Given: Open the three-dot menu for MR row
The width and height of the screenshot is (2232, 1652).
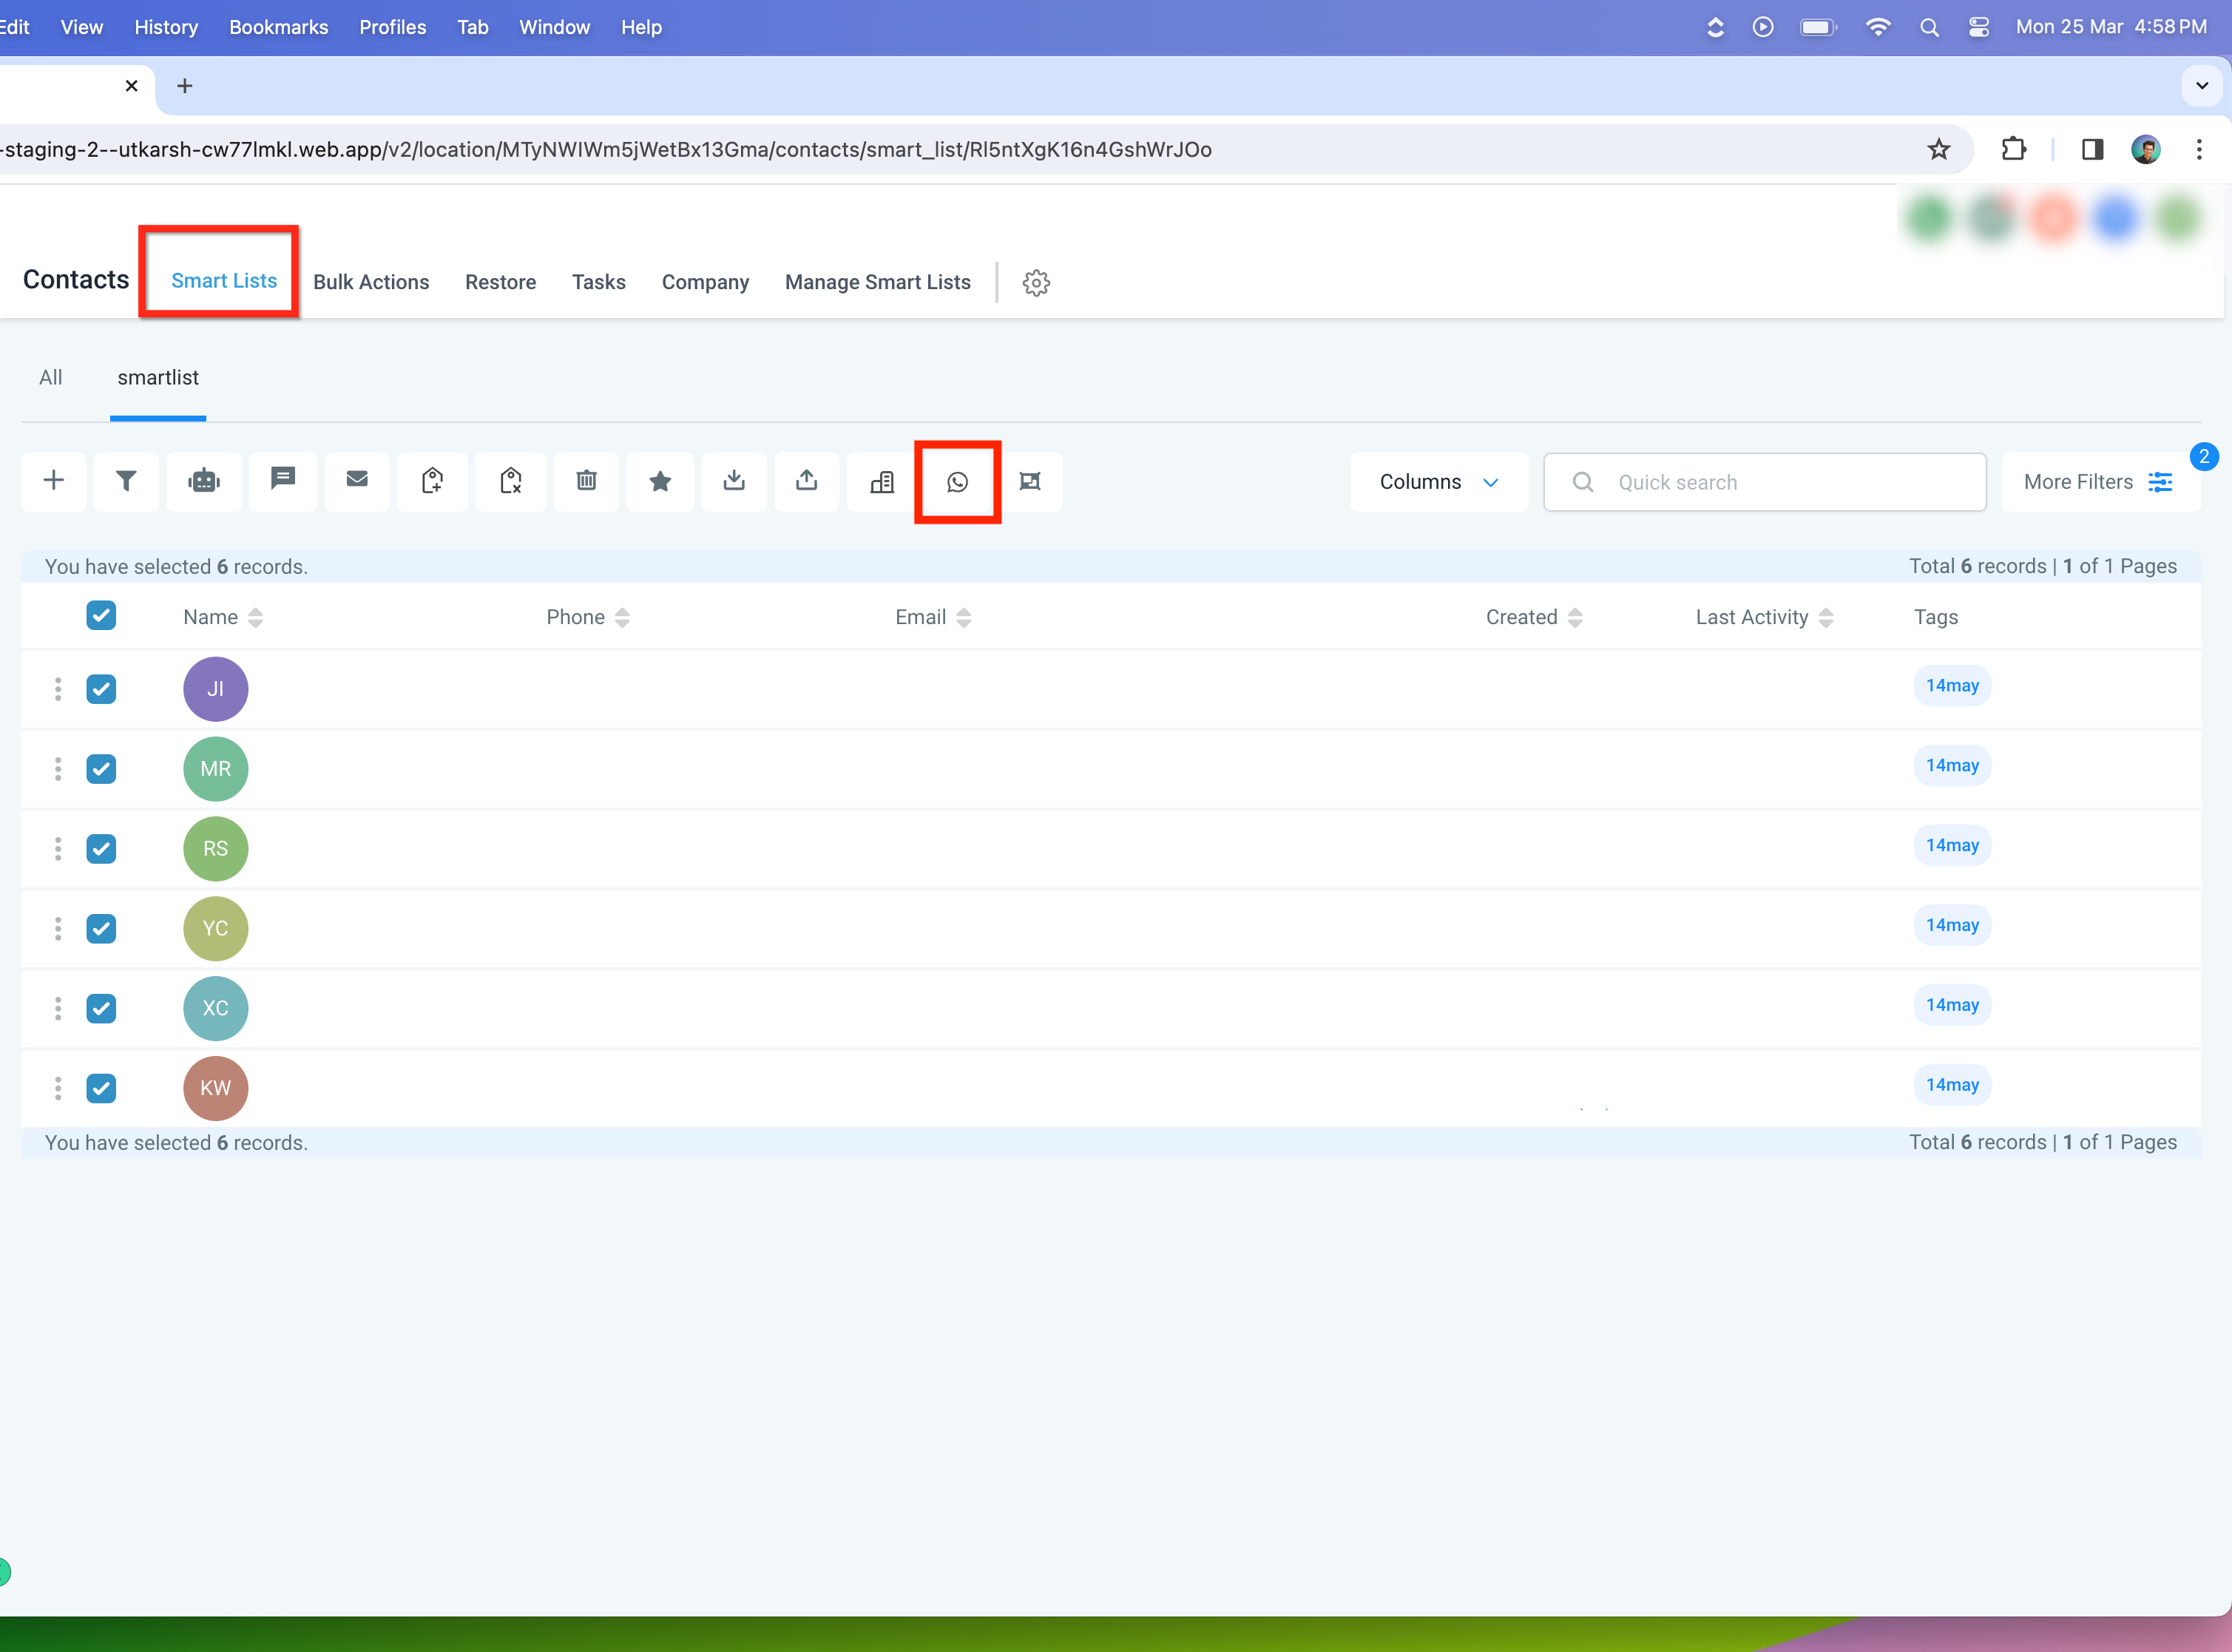Looking at the screenshot, I should [x=58, y=769].
